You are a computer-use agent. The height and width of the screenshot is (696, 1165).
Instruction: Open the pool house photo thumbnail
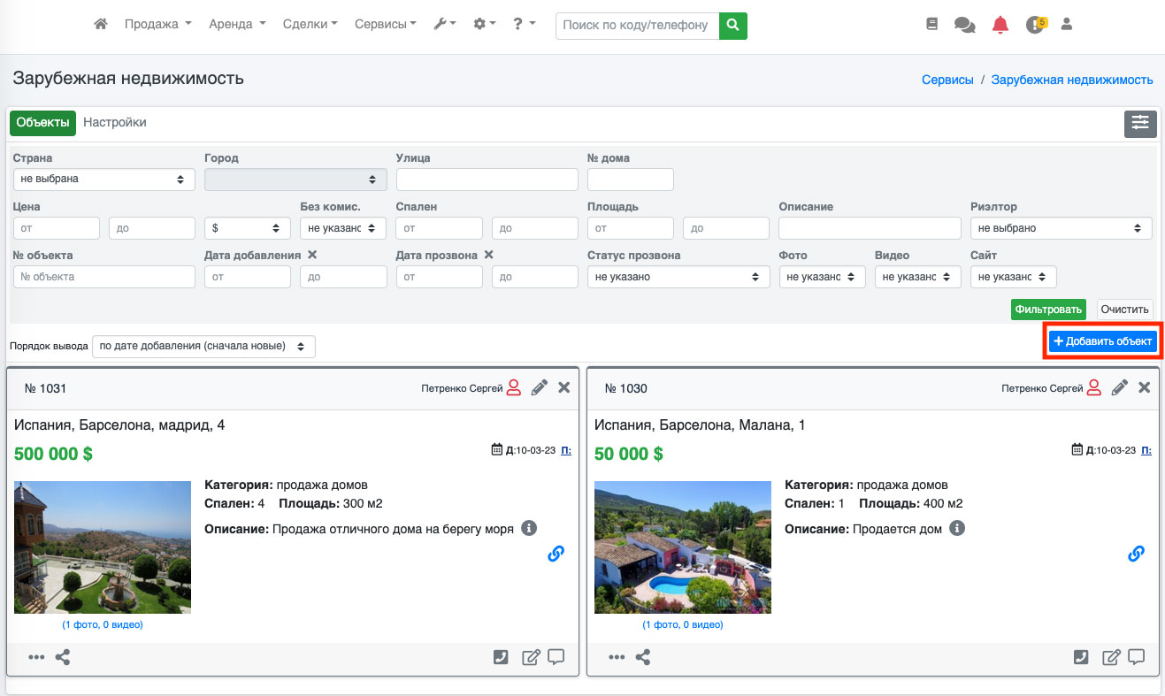pyautogui.click(x=682, y=547)
